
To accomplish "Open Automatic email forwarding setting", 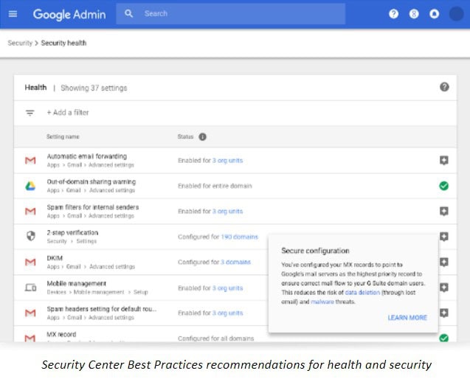I will [87, 156].
